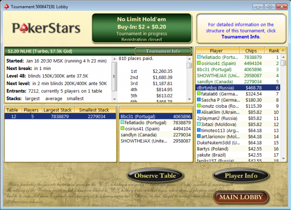Select table 12 row in tables list

click(x=60, y=116)
